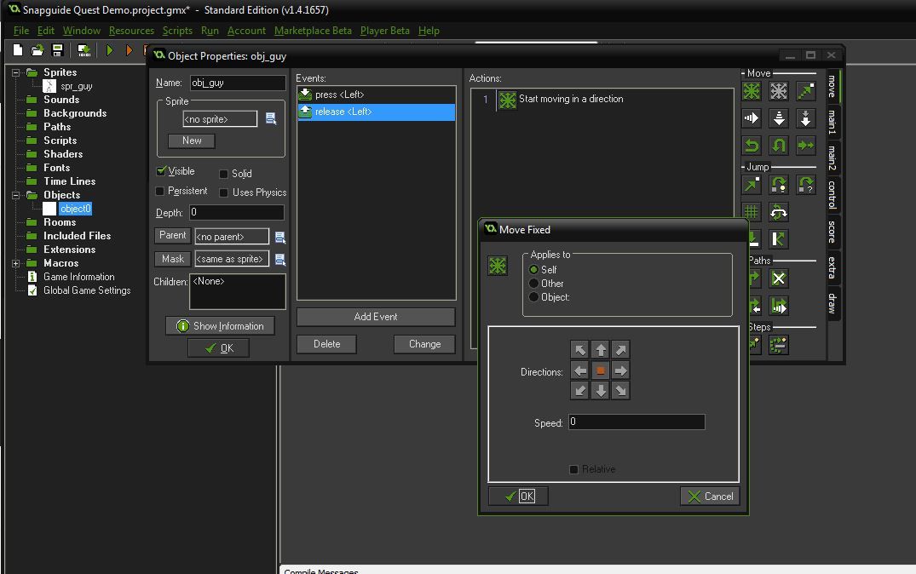Select the Move Free action icon

778,91
